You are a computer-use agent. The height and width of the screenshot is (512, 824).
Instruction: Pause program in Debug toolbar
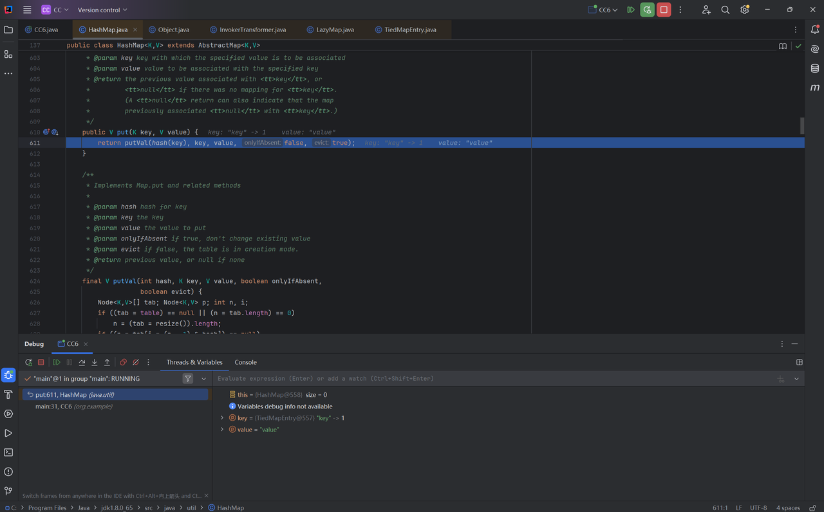[x=70, y=362]
